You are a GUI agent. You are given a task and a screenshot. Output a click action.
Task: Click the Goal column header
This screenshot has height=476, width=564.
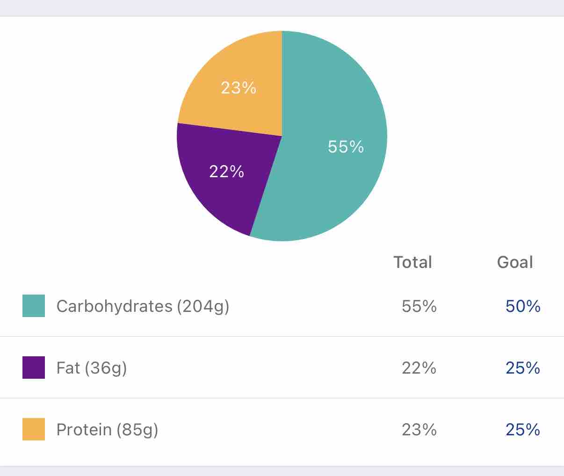[515, 262]
